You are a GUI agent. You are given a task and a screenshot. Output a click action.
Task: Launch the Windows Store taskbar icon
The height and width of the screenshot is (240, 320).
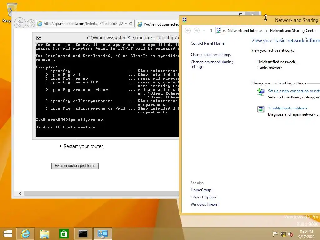[64, 234]
